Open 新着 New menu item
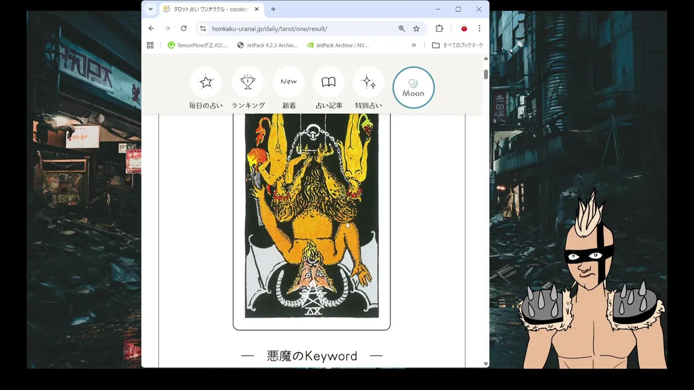 pos(289,88)
